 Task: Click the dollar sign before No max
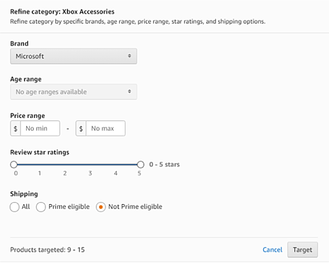pyautogui.click(x=81, y=128)
